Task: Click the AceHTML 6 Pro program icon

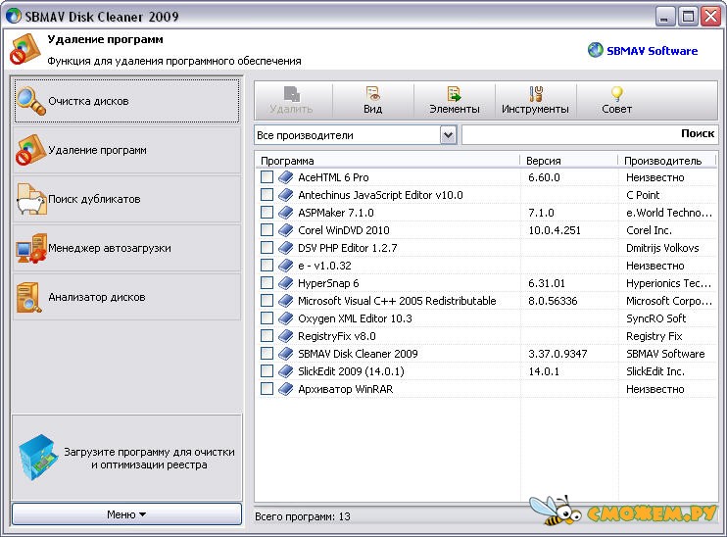Action: click(x=286, y=177)
